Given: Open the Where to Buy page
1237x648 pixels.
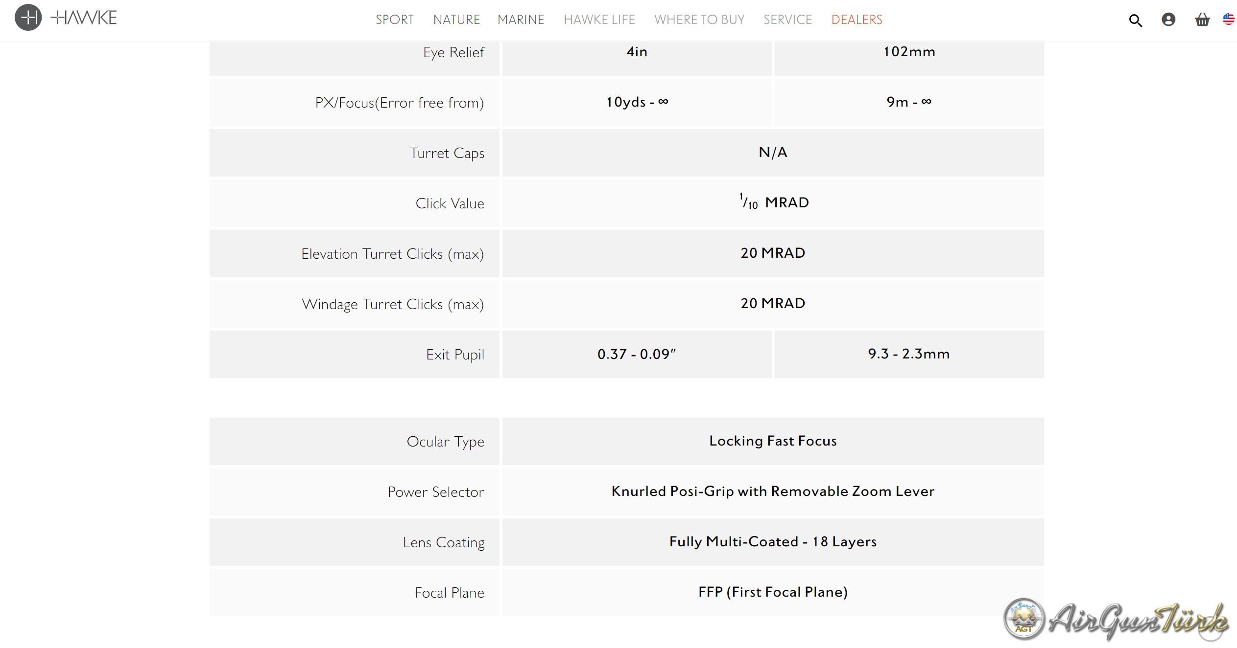Looking at the screenshot, I should click(x=699, y=20).
